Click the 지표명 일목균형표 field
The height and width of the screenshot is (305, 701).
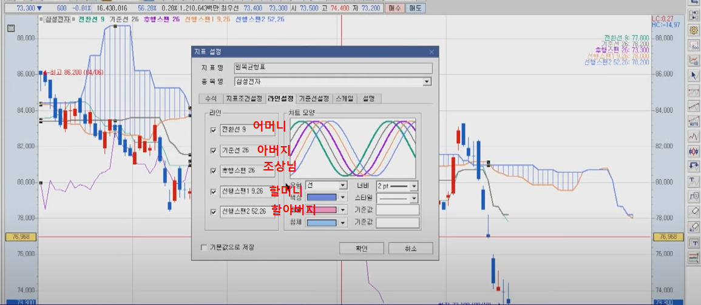[333, 68]
